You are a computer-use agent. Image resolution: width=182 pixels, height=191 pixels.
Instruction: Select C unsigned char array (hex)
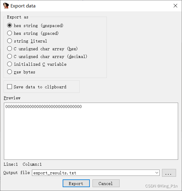coord(10,49)
